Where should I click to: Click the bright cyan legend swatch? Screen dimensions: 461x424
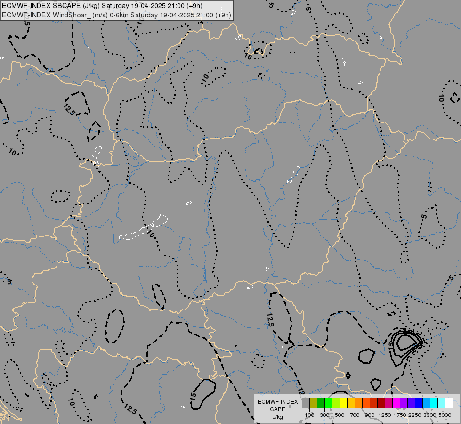[x=434, y=403]
